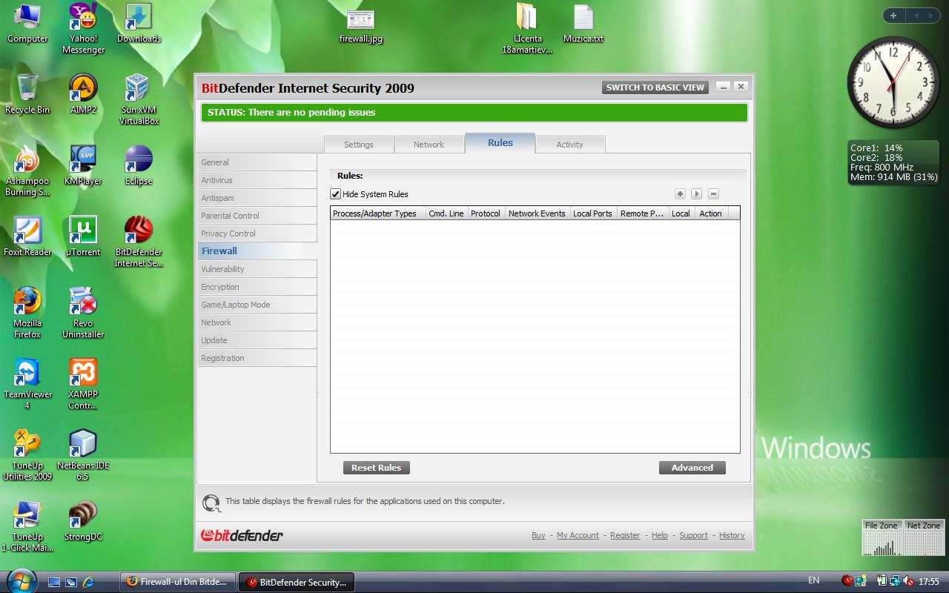Open the Encryption sidebar section
949x593 pixels.
[257, 287]
